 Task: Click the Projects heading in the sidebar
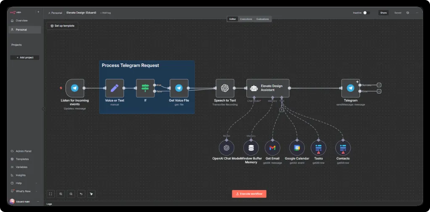[16, 45]
